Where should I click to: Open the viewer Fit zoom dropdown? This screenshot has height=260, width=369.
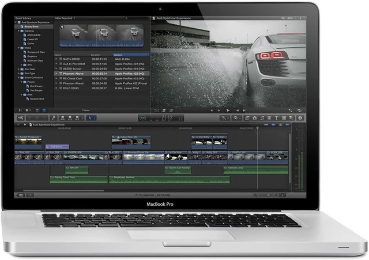point(287,18)
